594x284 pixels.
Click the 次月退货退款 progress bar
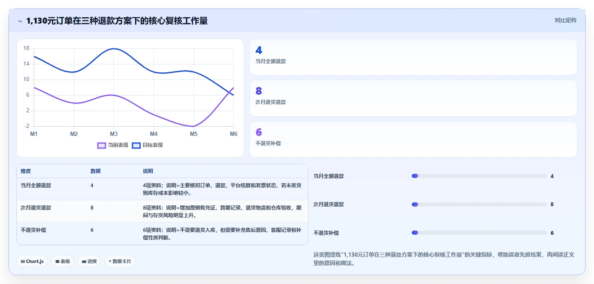[x=479, y=204]
